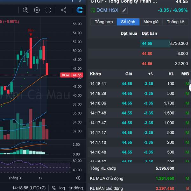Toggle percent scale on chart
The height and width of the screenshot is (191, 191).
(54, 188)
